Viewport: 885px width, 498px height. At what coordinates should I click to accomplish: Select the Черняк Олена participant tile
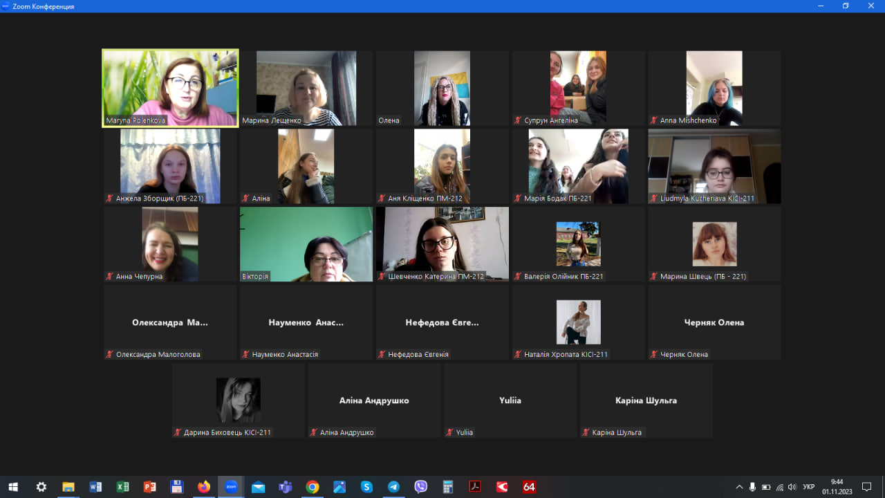714,322
